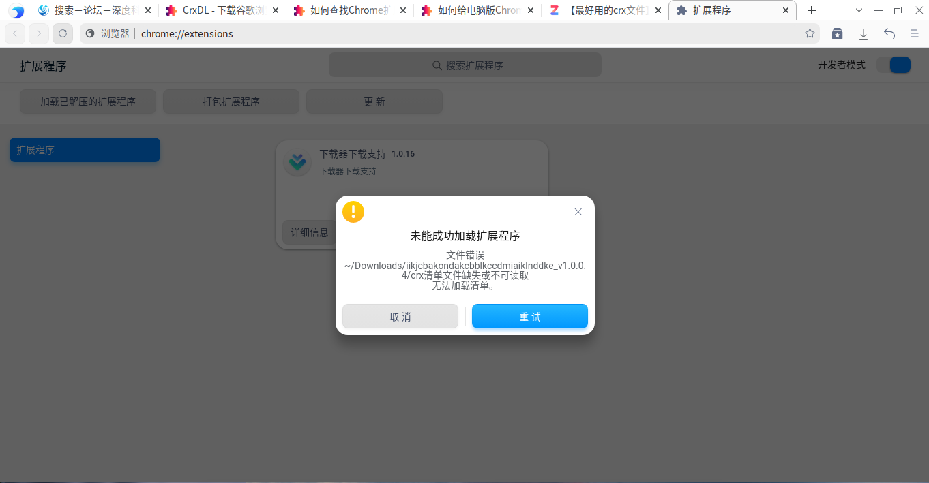Click the yellow warning icon in dialog
Viewport: 929px width, 483px height.
(353, 211)
